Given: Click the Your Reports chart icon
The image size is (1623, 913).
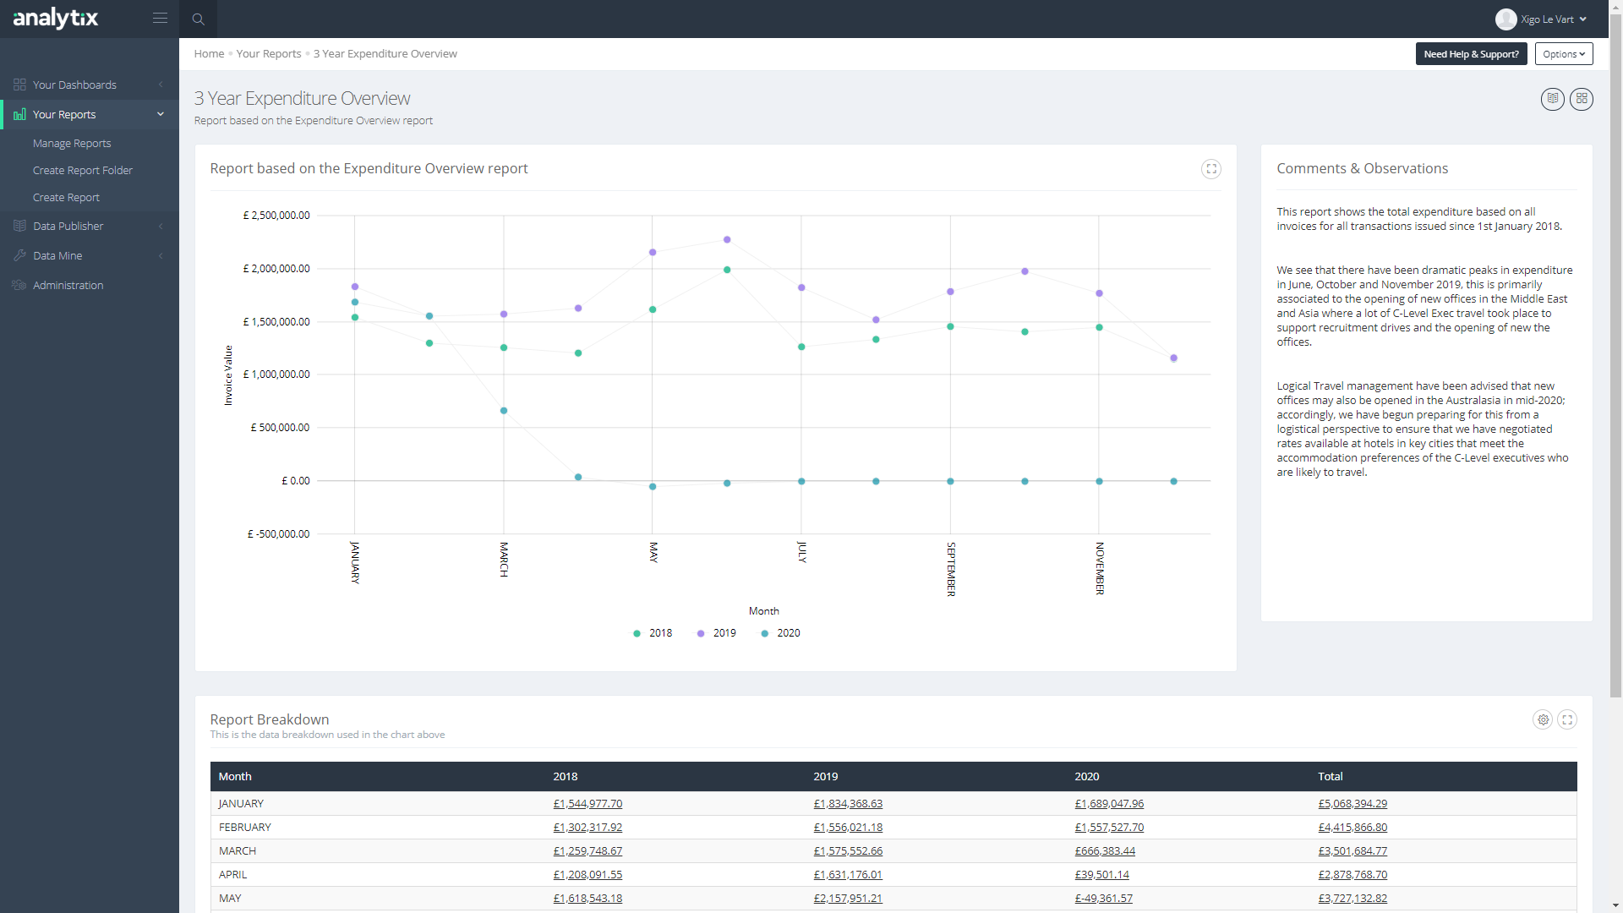Looking at the screenshot, I should point(19,114).
